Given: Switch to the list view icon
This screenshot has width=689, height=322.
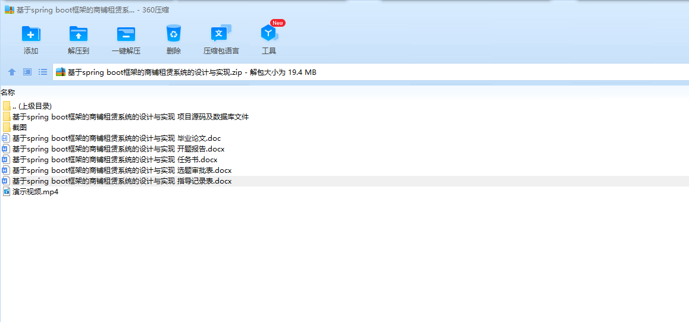Looking at the screenshot, I should click(43, 72).
